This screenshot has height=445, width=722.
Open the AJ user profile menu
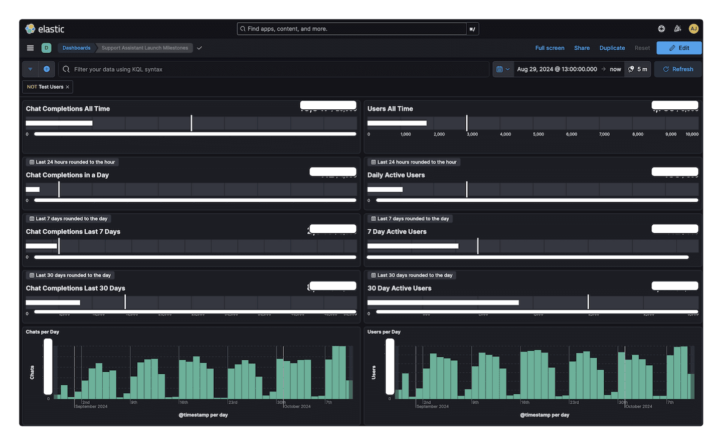[694, 29]
